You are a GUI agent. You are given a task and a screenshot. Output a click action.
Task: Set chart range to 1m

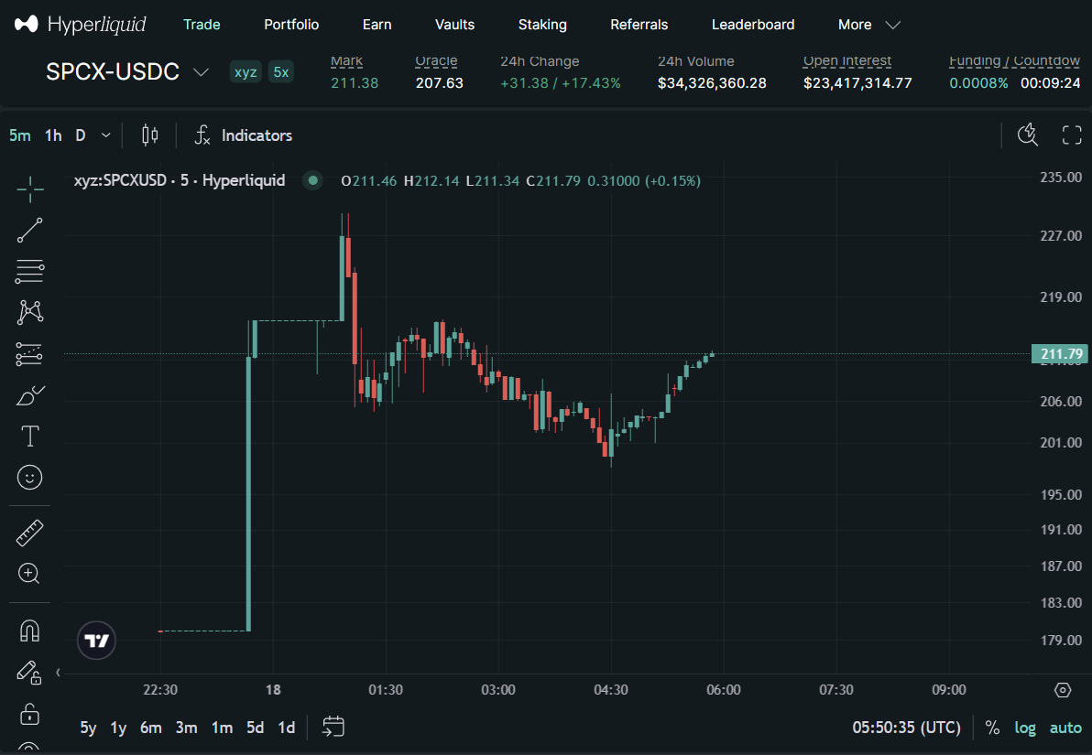pos(223,728)
